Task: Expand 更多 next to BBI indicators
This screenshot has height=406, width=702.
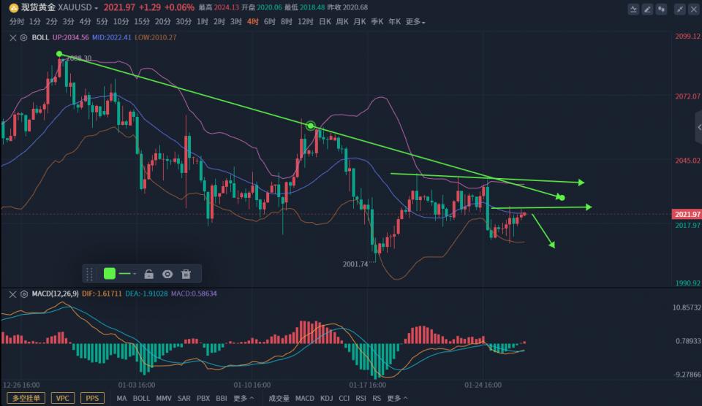Action: 244,399
